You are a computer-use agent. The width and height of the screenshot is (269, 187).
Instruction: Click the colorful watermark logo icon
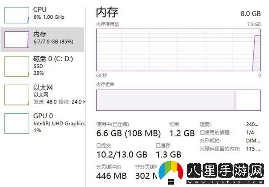point(173,172)
